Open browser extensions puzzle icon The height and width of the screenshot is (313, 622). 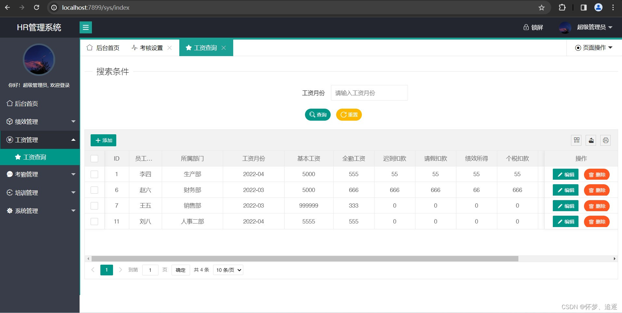click(562, 7)
